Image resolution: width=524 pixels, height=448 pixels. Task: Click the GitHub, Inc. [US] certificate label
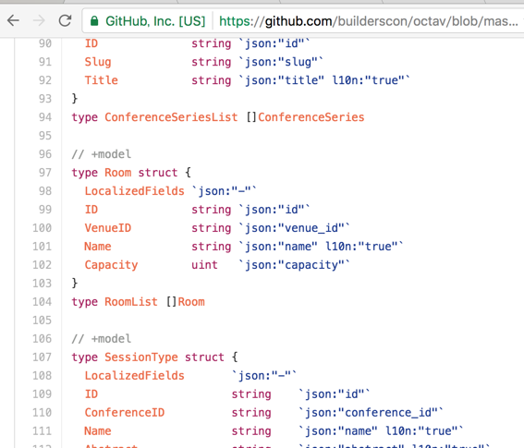pyautogui.click(x=155, y=21)
